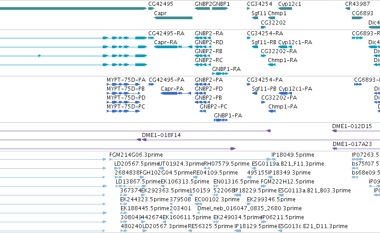Viewport: 380px width, 233px height.
Task: Open the GNBP1-PA protein label
Action: click(x=228, y=116)
